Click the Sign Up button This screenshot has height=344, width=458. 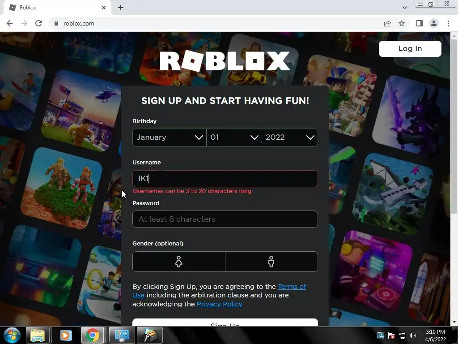(225, 322)
